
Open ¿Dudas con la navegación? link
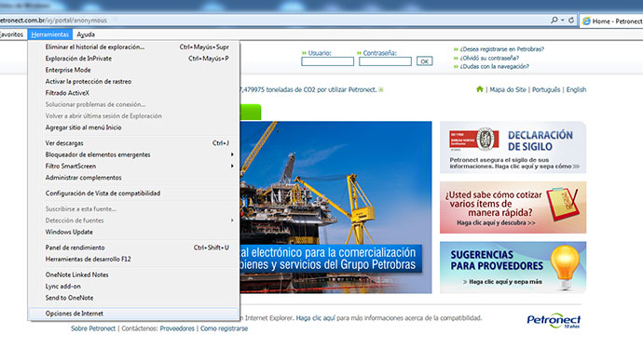point(494,66)
